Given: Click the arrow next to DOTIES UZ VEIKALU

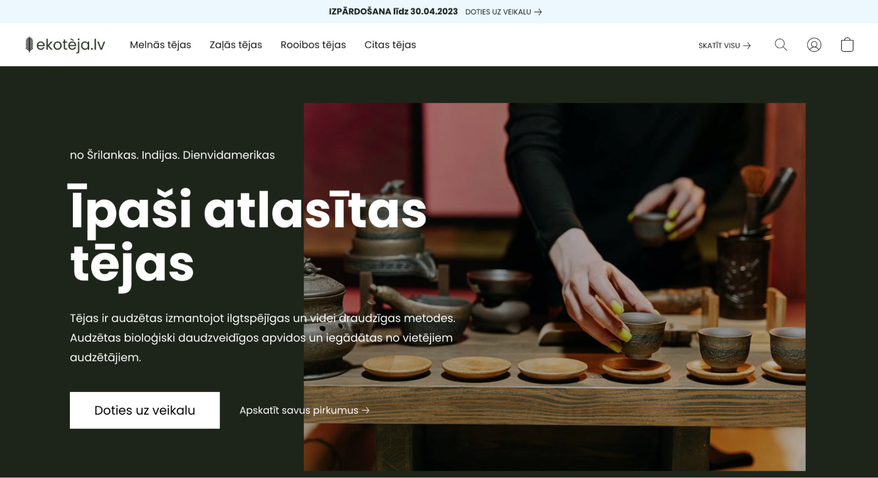Looking at the screenshot, I should click(539, 12).
